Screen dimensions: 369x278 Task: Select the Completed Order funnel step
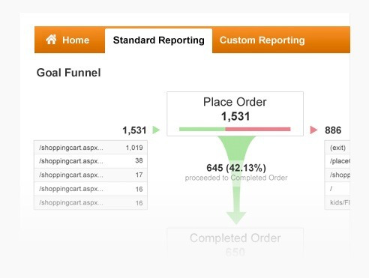235,243
